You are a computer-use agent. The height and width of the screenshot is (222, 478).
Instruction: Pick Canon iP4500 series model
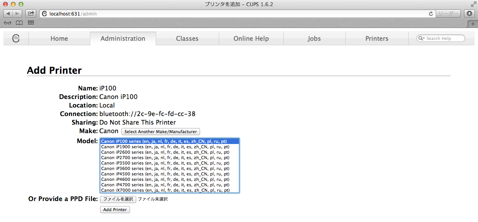pos(170,174)
